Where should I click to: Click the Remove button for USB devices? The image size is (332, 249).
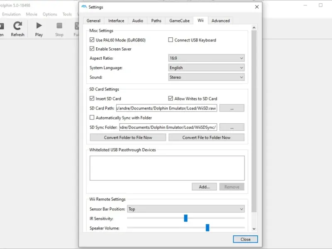pos(232,187)
